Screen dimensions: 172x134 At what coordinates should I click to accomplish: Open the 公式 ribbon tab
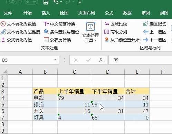109,13
